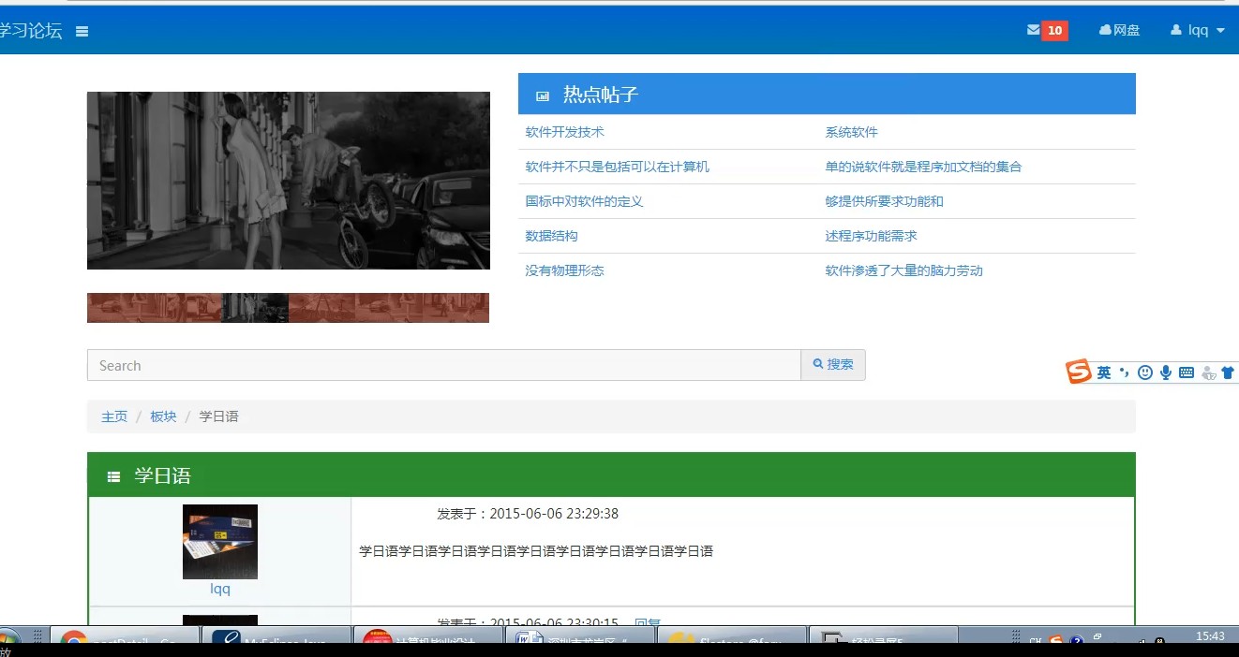Click the 学日语 green panel title
Image resolution: width=1239 pixels, height=657 pixels.
[162, 475]
